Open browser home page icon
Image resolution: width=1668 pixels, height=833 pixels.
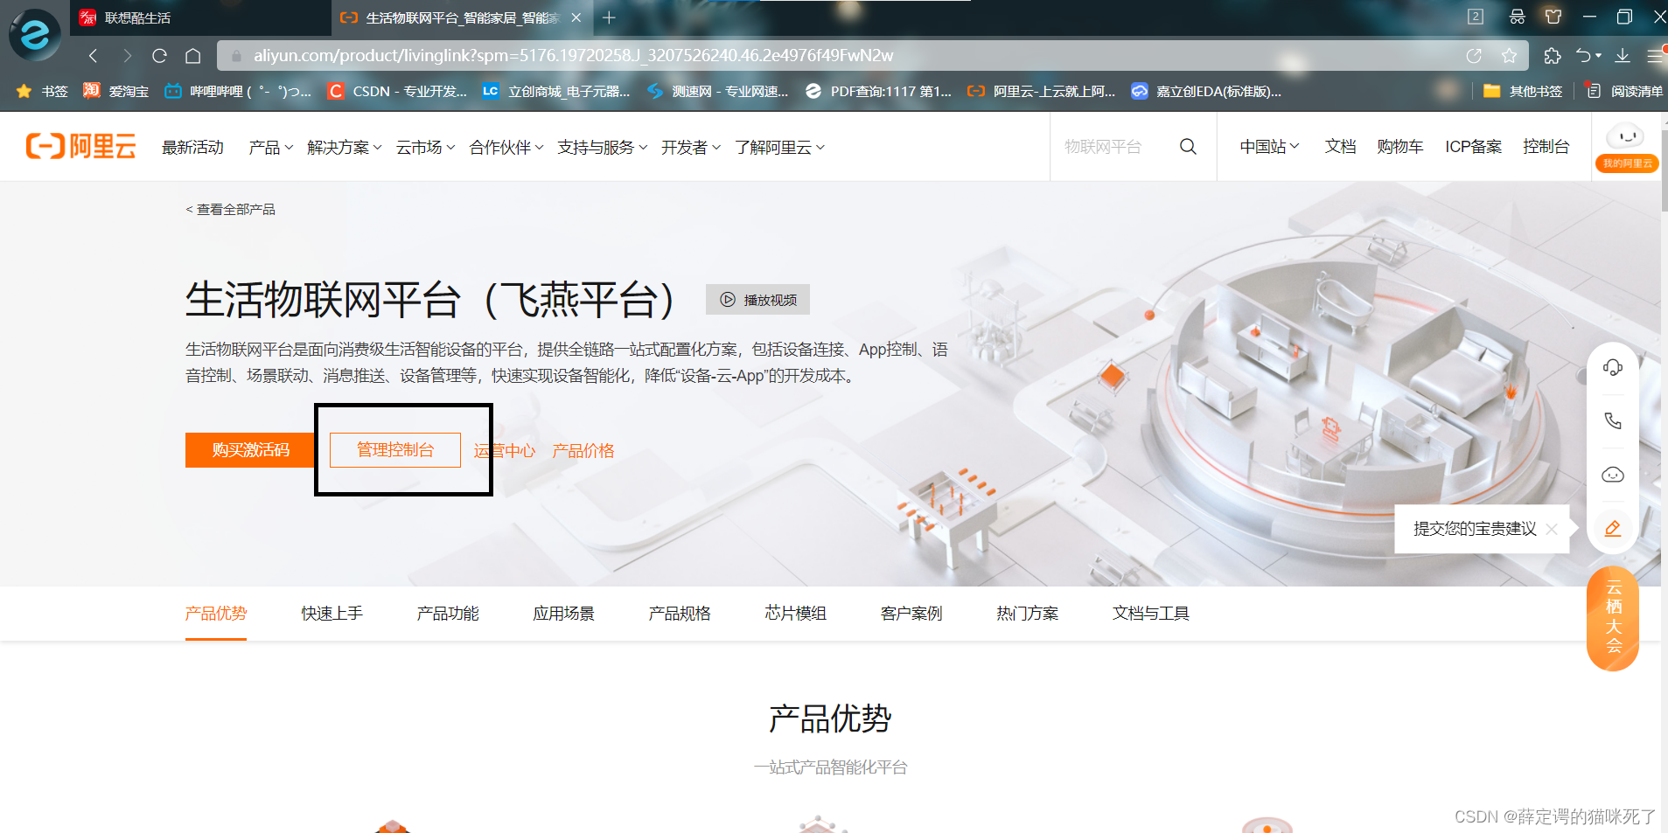coord(193,56)
